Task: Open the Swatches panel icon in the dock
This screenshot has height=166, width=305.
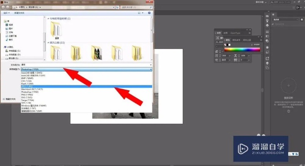Action: pos(267,16)
